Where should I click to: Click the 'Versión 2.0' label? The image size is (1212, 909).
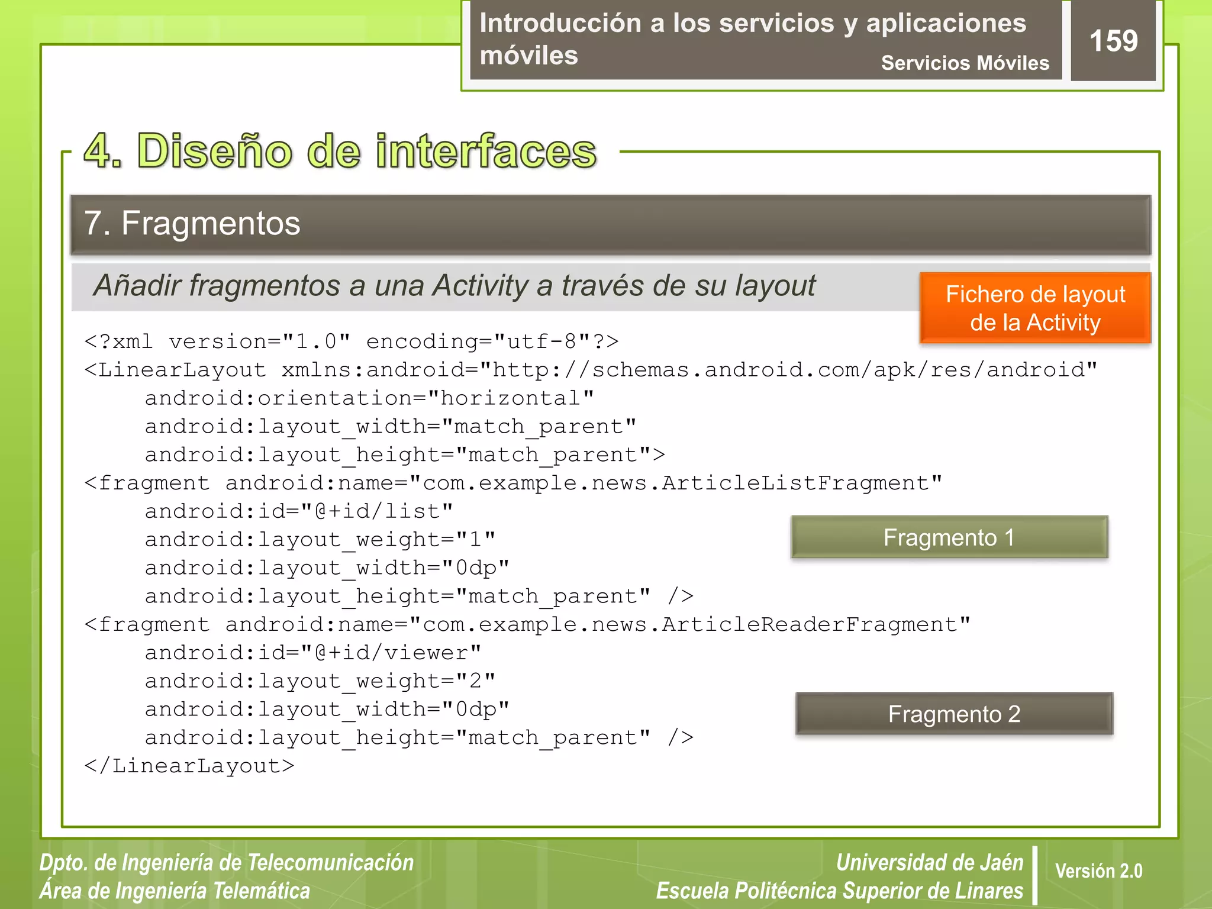point(1098,871)
